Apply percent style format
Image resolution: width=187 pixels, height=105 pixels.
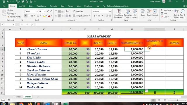pos(99,16)
